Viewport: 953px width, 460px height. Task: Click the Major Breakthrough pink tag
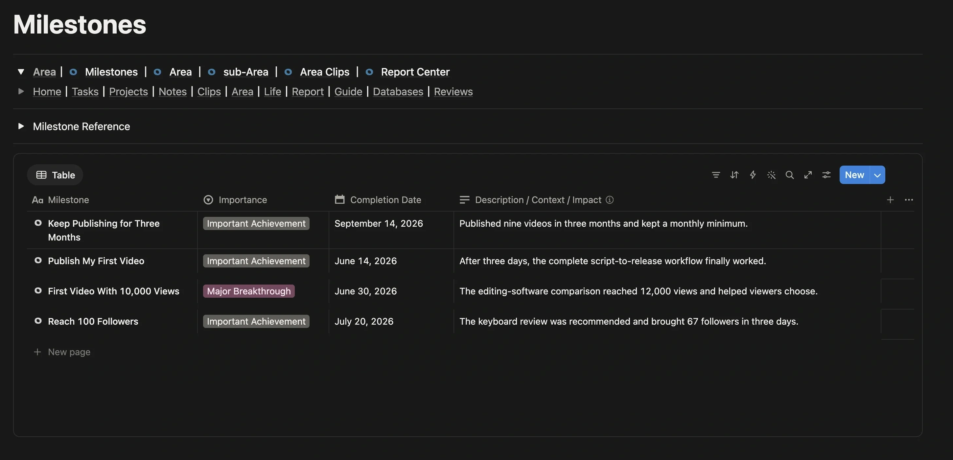click(x=249, y=291)
